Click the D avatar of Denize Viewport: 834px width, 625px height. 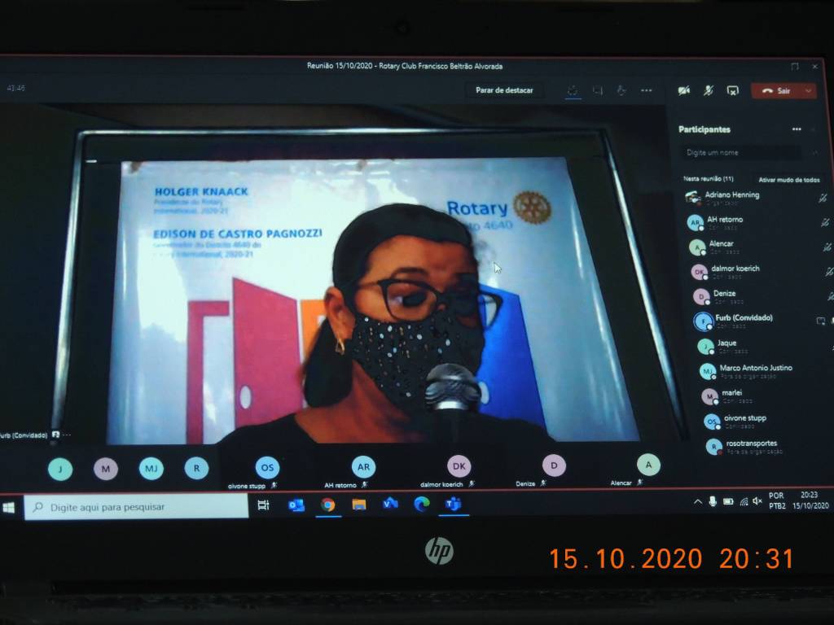554,465
